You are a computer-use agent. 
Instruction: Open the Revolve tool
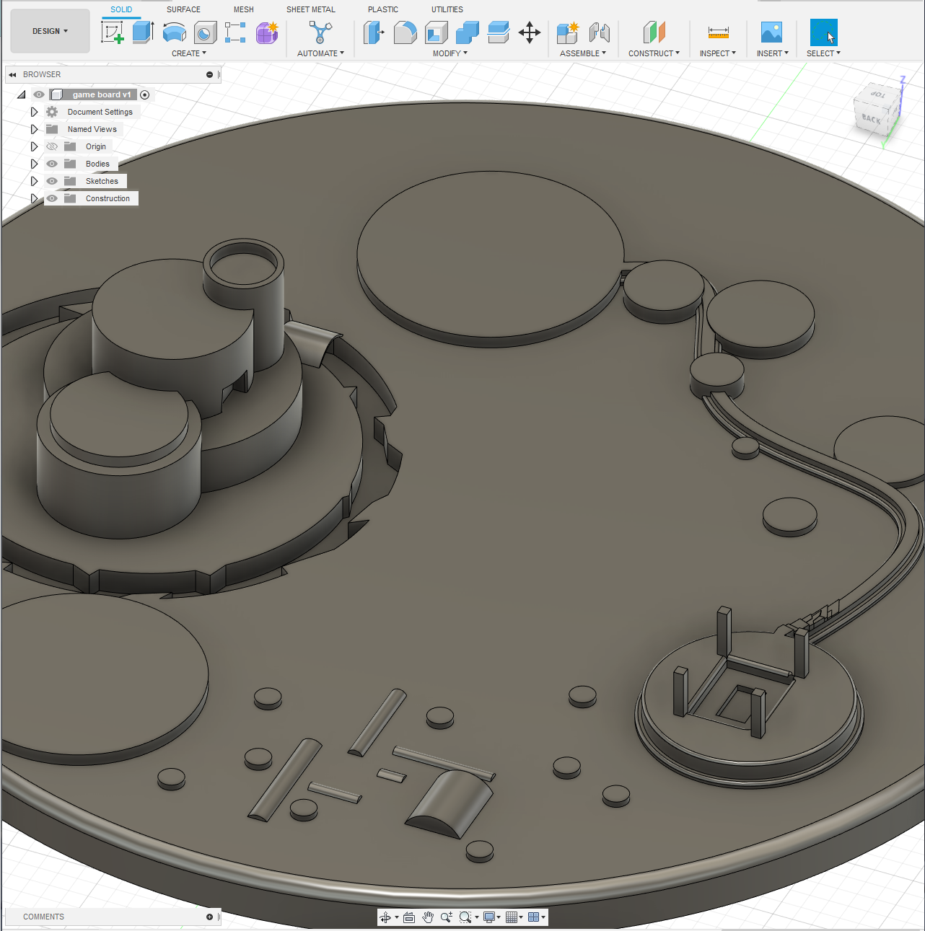tap(174, 32)
